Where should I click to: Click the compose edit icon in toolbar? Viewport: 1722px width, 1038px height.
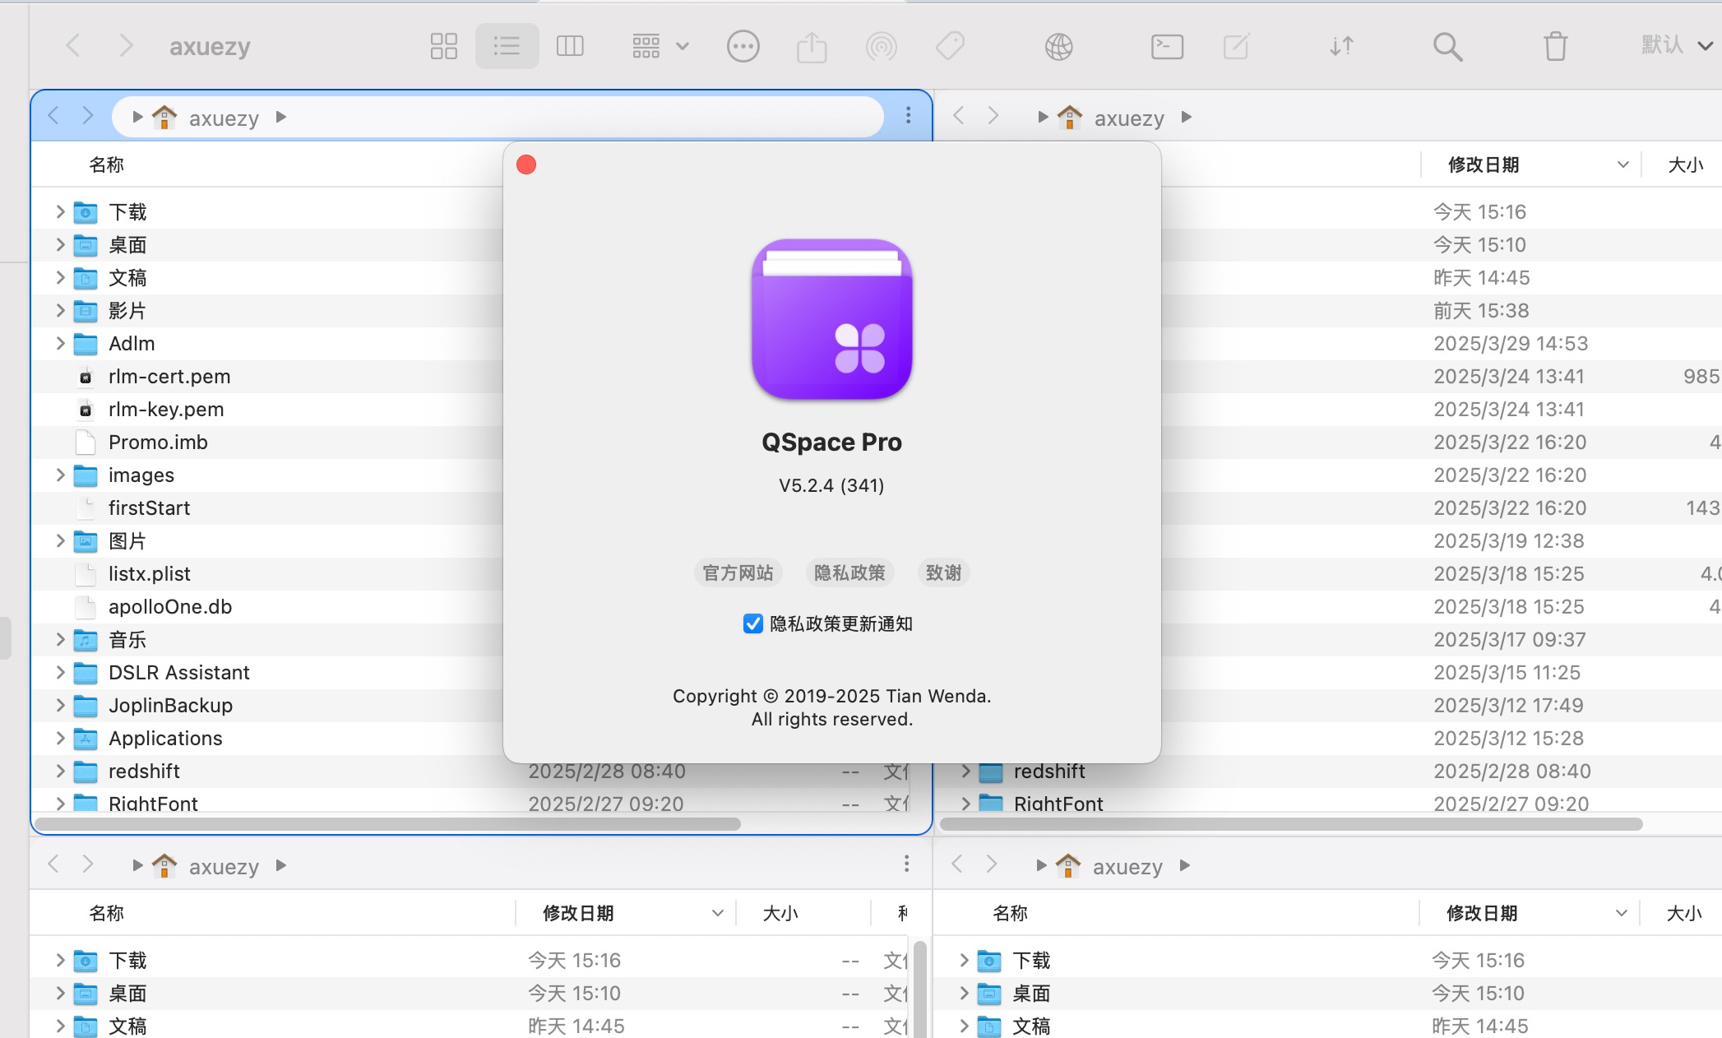1236,46
